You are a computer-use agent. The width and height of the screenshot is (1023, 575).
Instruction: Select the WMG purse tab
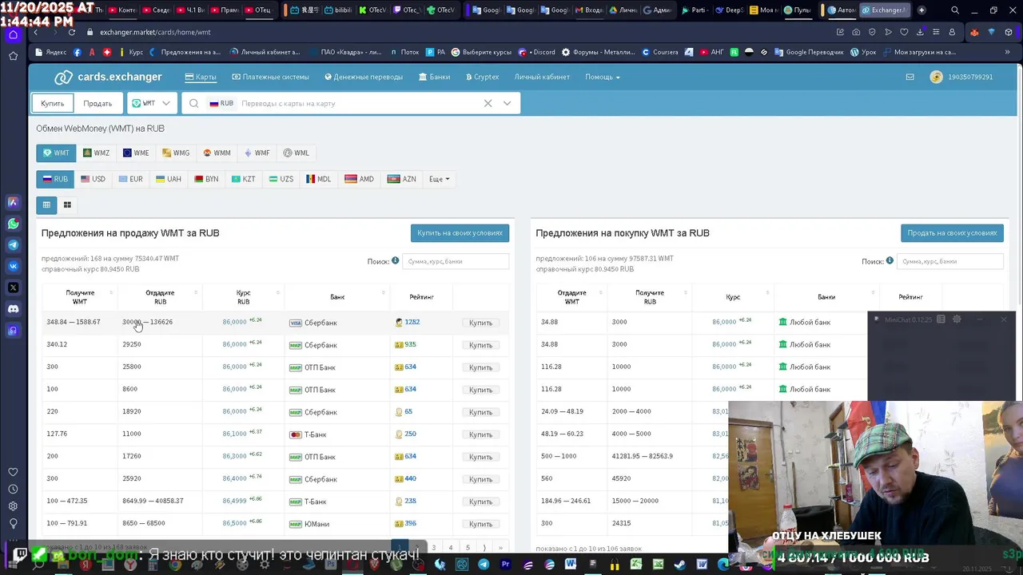click(176, 153)
